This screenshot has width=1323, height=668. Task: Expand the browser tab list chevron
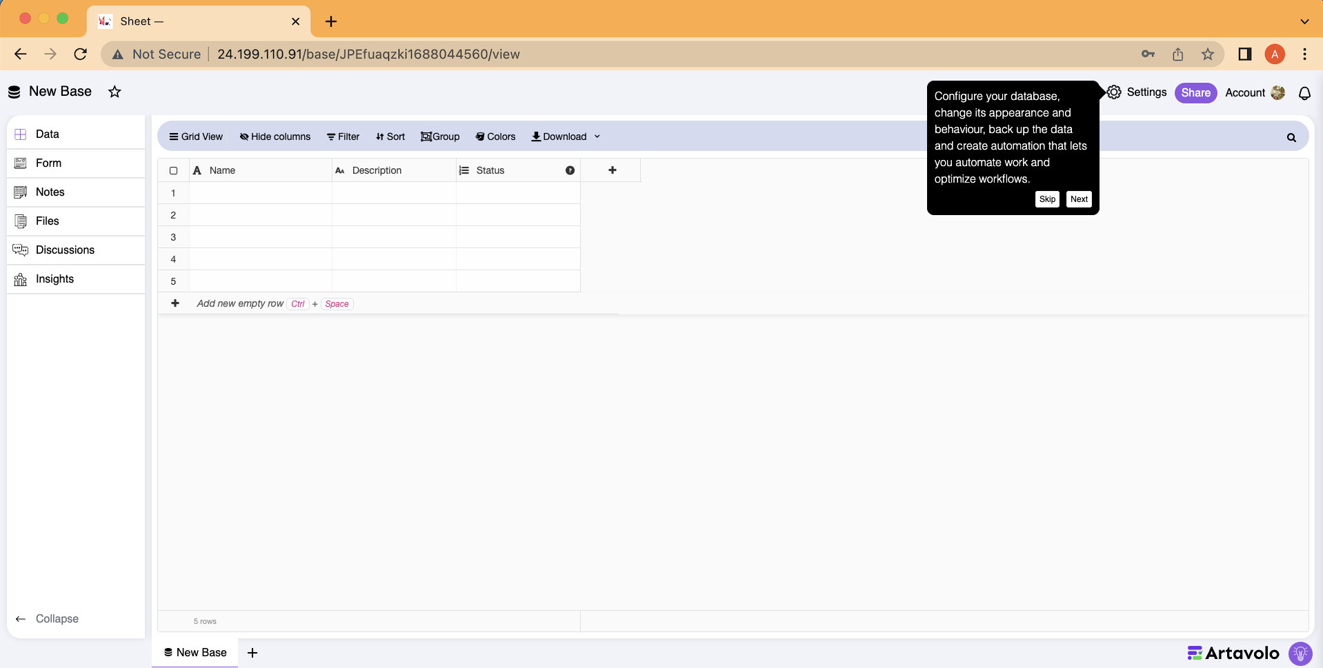1304,21
